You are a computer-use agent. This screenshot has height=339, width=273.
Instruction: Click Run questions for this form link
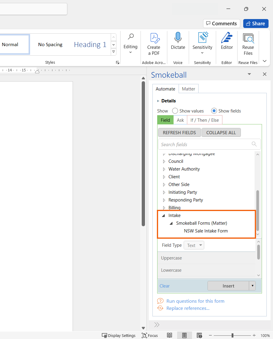[195, 301]
